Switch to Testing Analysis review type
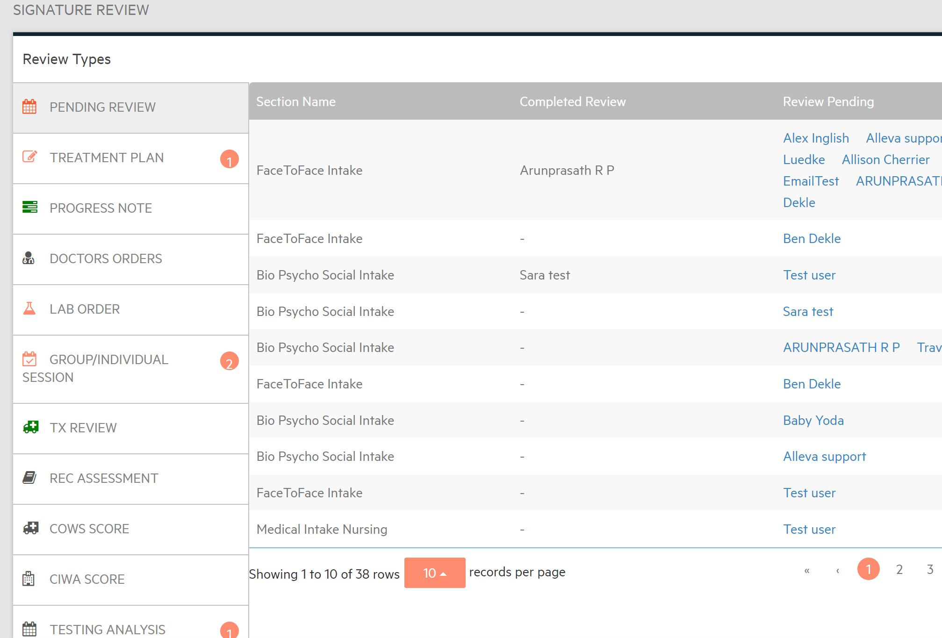This screenshot has width=942, height=638. point(108,629)
